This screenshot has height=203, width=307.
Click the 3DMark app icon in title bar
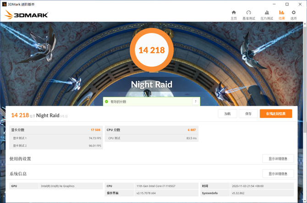(x=4, y=4)
